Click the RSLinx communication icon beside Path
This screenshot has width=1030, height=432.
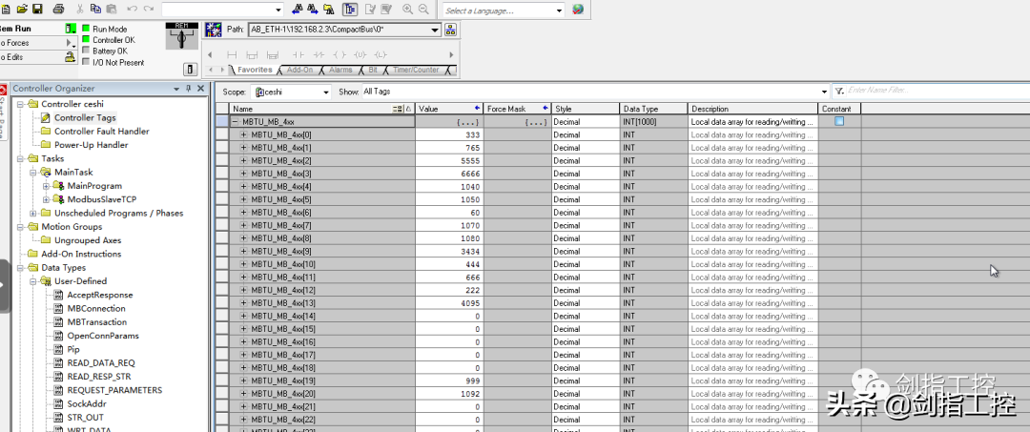(x=214, y=30)
